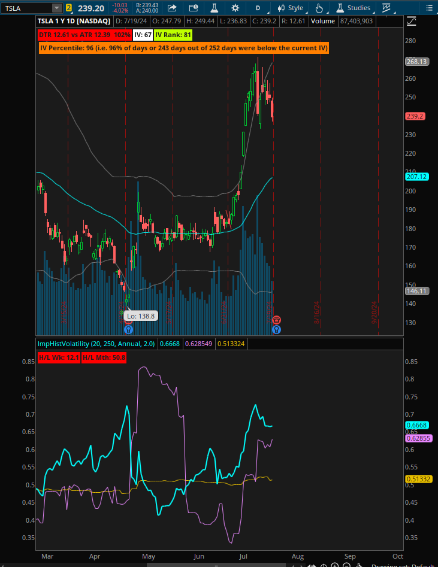
Task: Click the Aug label on time axis
Action: tap(298, 556)
